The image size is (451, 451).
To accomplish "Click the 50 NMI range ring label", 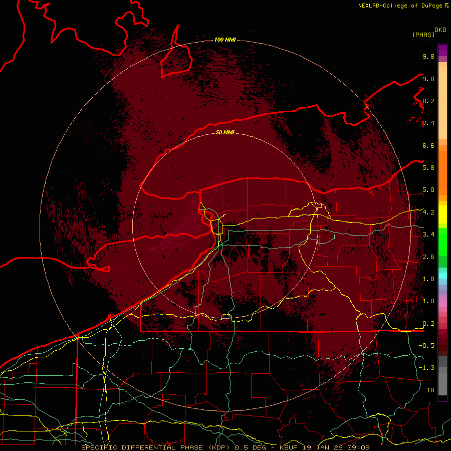I will pyautogui.click(x=225, y=132).
